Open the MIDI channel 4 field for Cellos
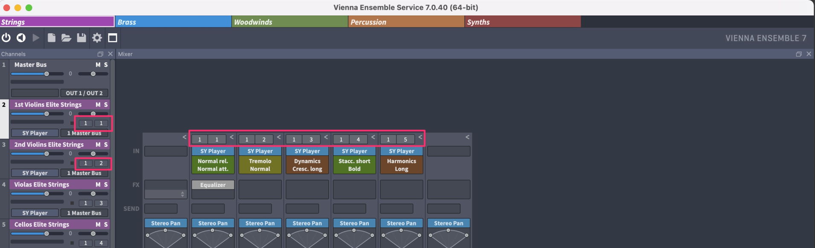This screenshot has width=815, height=248. click(101, 243)
